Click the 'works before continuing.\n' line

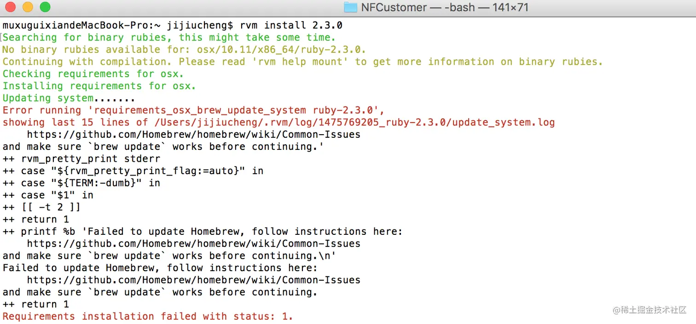click(x=169, y=256)
